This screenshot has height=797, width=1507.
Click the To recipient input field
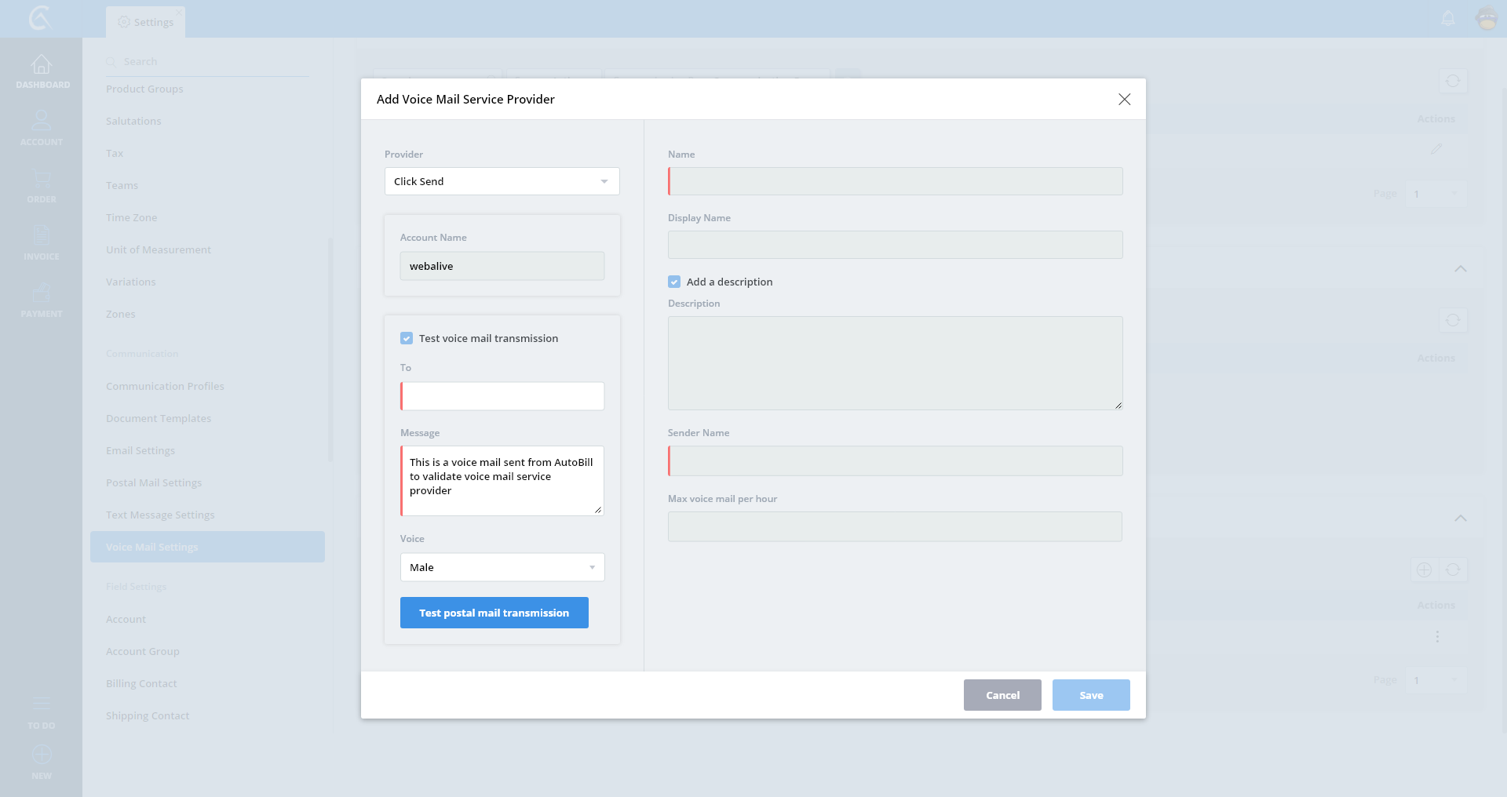502,397
